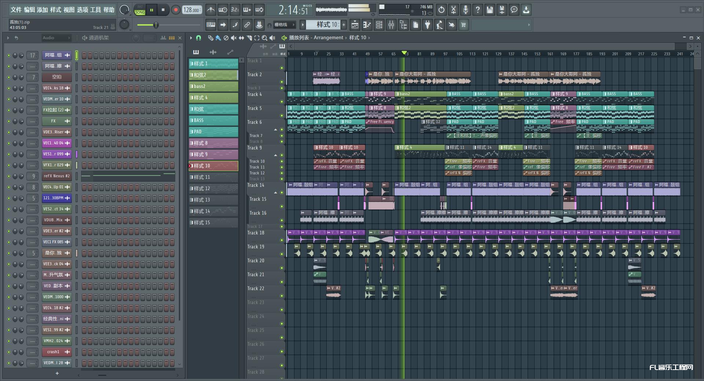Image resolution: width=704 pixels, height=381 pixels.
Task: Open the 选项 menu
Action: [82, 10]
